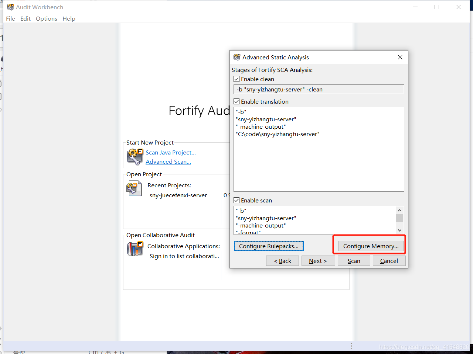Minimize the Audit Workbench window
Viewport: 473px width, 354px height.
pyautogui.click(x=415, y=7)
